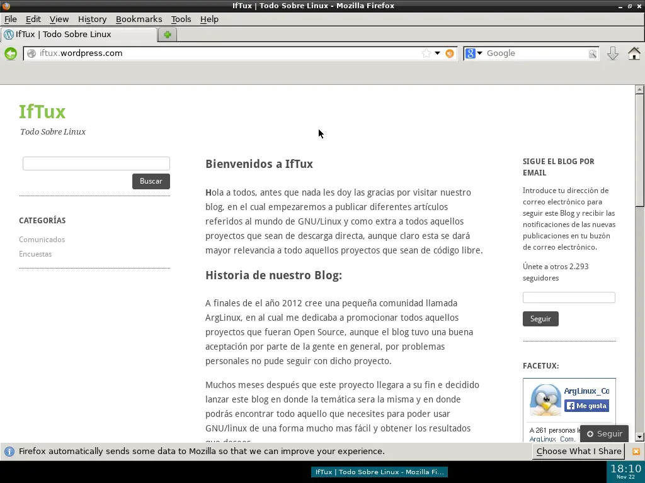Click the Firefox taskbar window button

pos(379,472)
